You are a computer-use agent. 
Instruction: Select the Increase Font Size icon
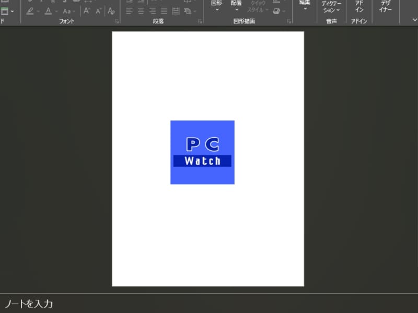coord(87,10)
